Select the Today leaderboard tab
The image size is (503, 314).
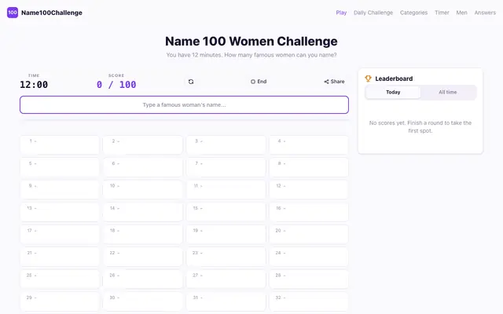(x=393, y=92)
